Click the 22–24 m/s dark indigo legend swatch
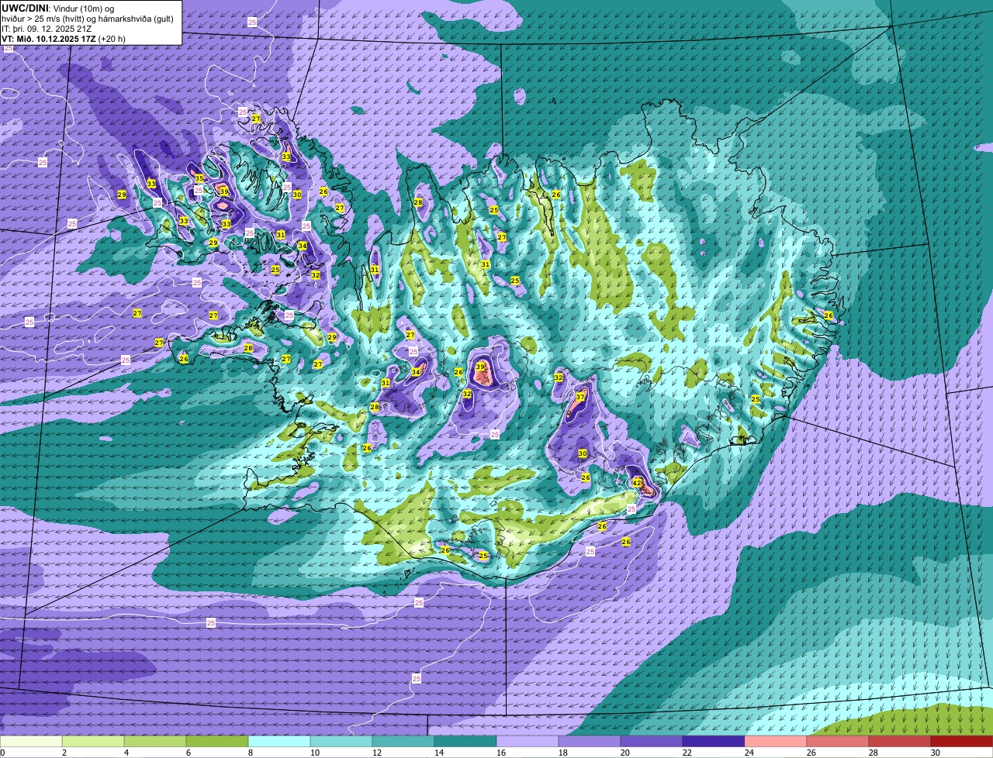 (x=714, y=741)
